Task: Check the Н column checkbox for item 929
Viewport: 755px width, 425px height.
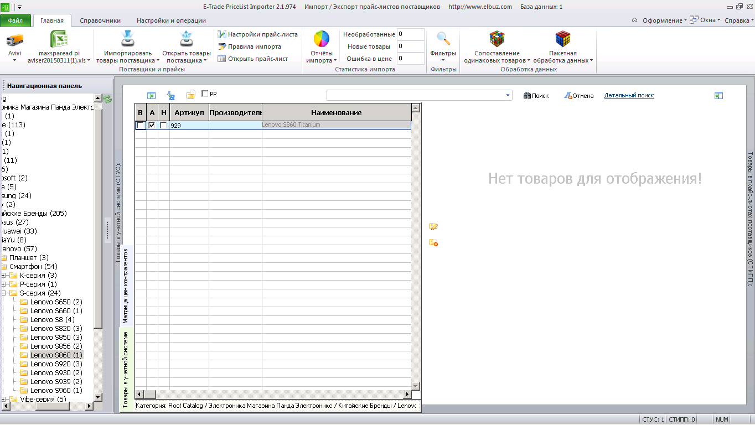Action: [163, 126]
